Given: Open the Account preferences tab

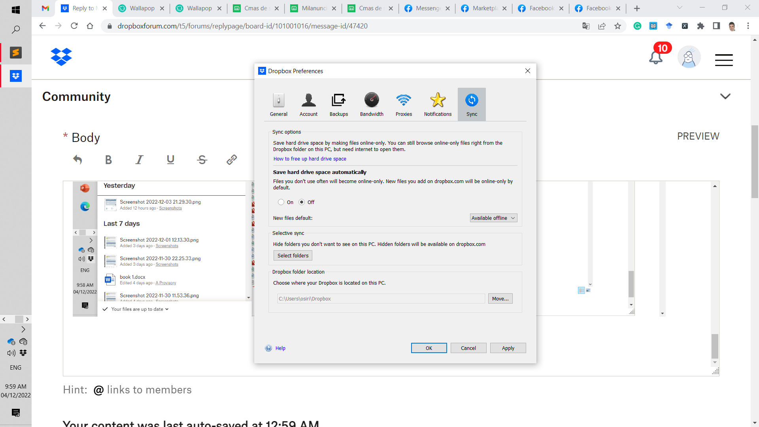Looking at the screenshot, I should point(308,105).
